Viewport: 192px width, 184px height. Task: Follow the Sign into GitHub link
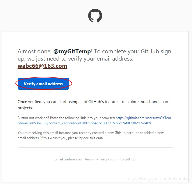click(122, 159)
